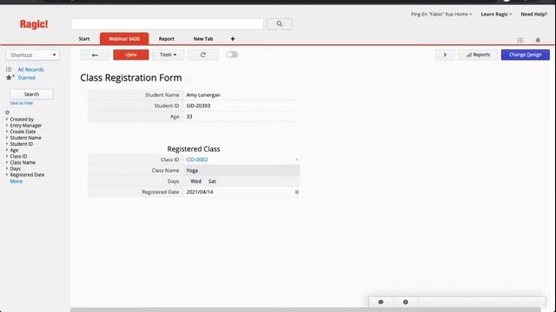Viewport: 556px width, 312px height.
Task: Open the Class ID dropdown arrow
Action: 297,159
